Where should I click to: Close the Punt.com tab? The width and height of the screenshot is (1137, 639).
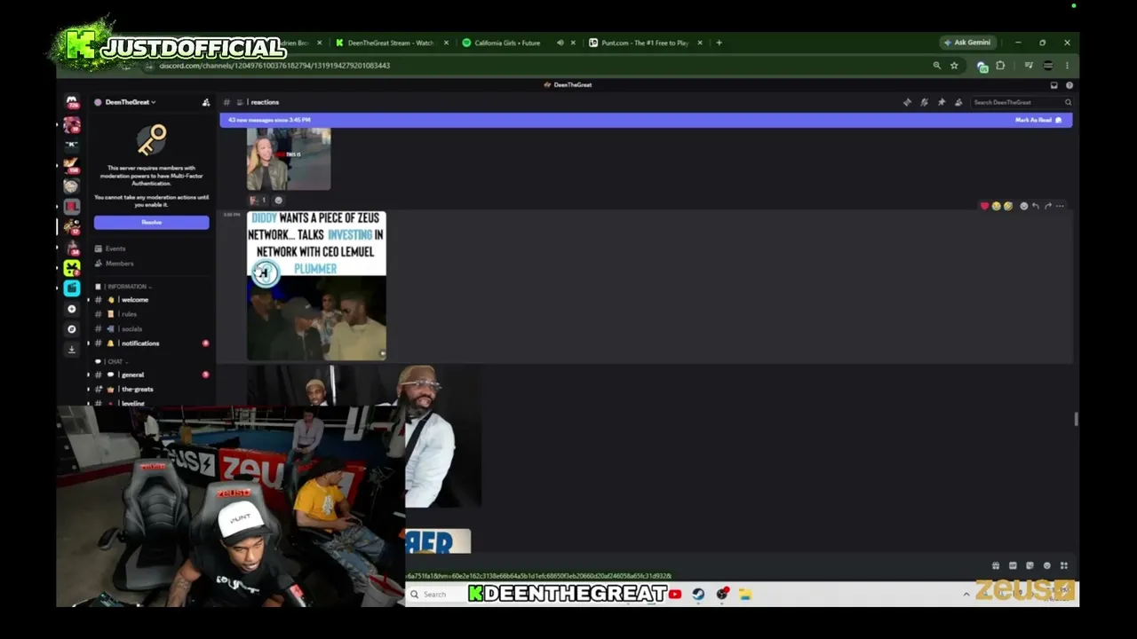tap(700, 43)
